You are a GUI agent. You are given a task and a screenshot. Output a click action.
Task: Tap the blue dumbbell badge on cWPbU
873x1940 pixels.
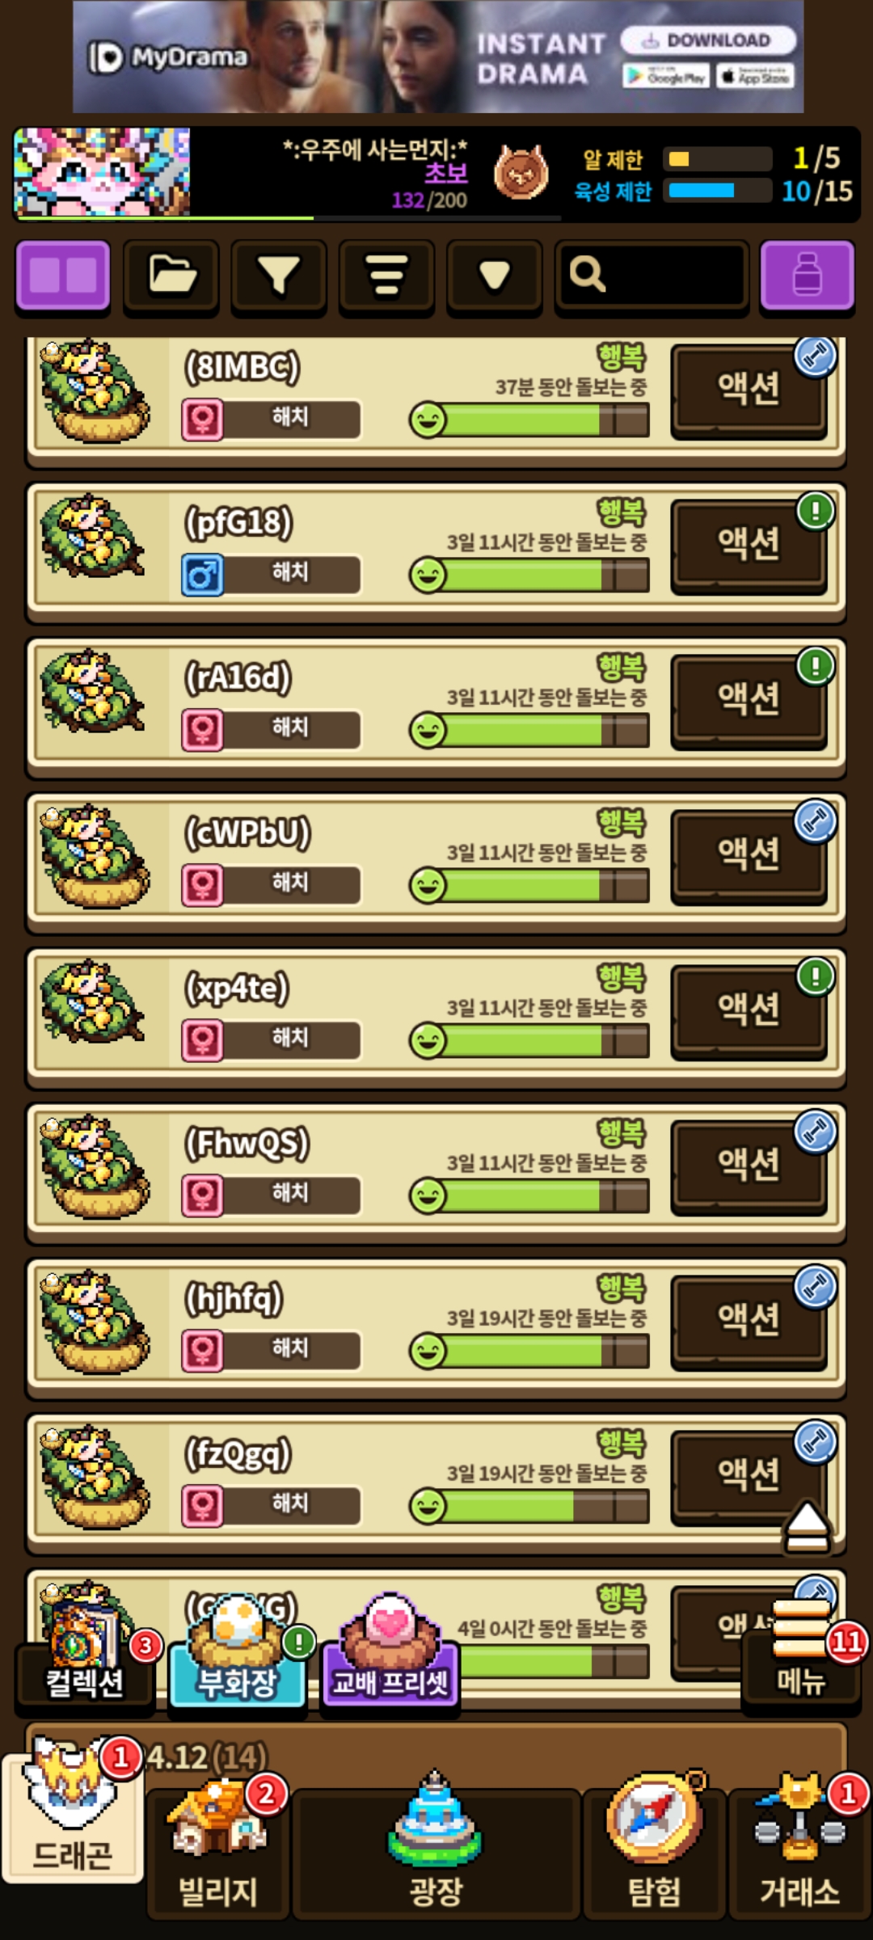[x=816, y=821]
